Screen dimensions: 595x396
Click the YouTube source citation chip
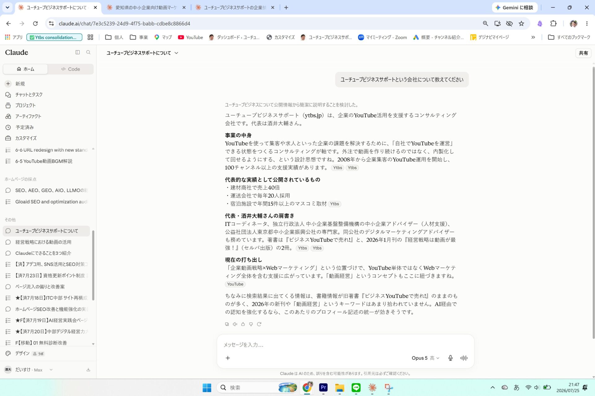pos(235,284)
